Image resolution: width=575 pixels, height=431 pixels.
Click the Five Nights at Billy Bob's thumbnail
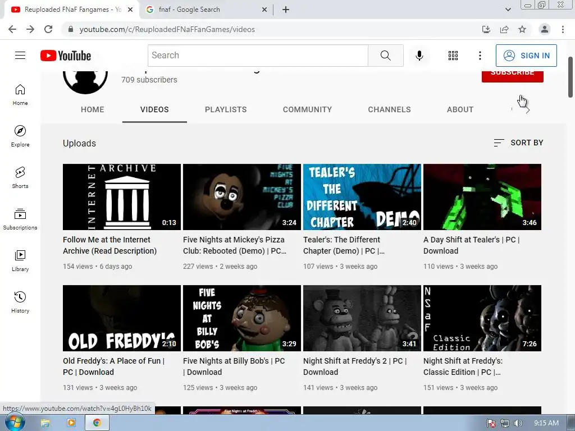[242, 318]
